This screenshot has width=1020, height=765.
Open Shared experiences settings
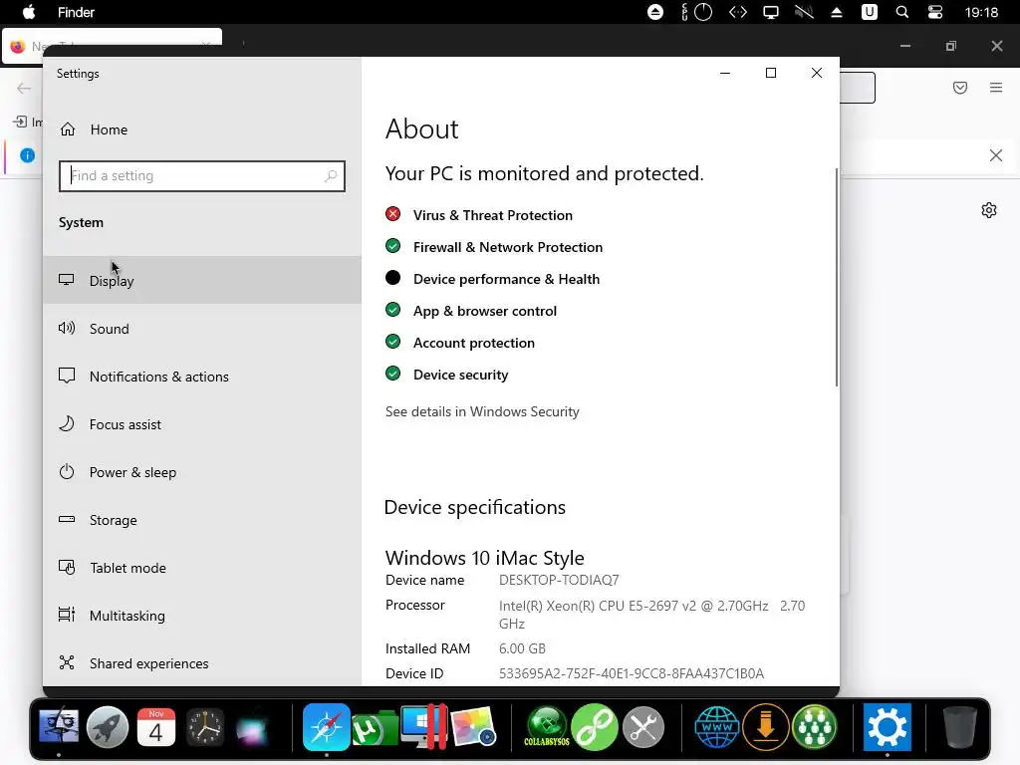(201, 662)
